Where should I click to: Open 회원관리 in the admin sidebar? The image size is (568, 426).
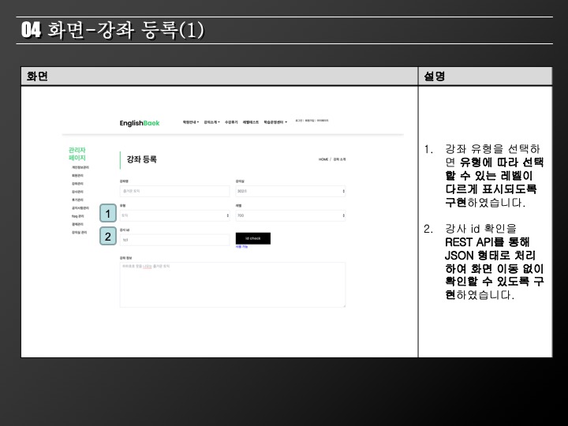pyautogui.click(x=77, y=176)
